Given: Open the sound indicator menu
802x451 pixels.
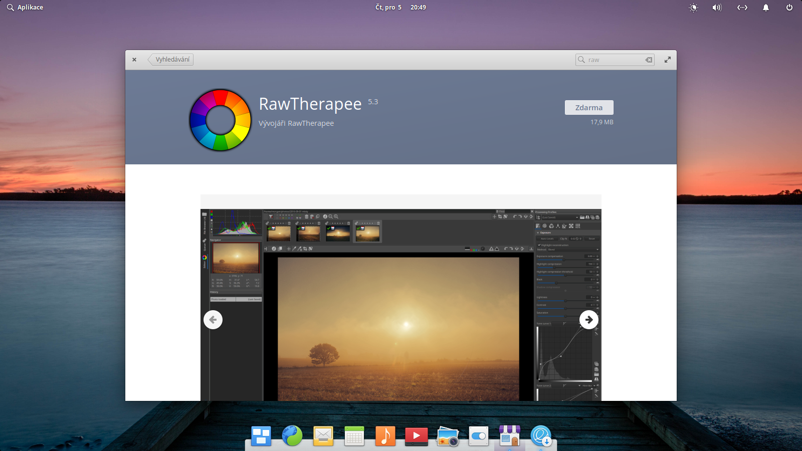Looking at the screenshot, I should point(717,8).
